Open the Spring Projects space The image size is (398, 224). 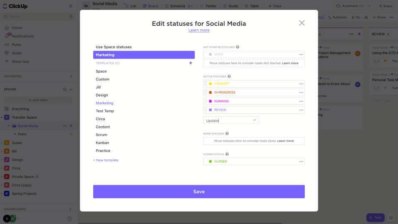[x=24, y=194]
